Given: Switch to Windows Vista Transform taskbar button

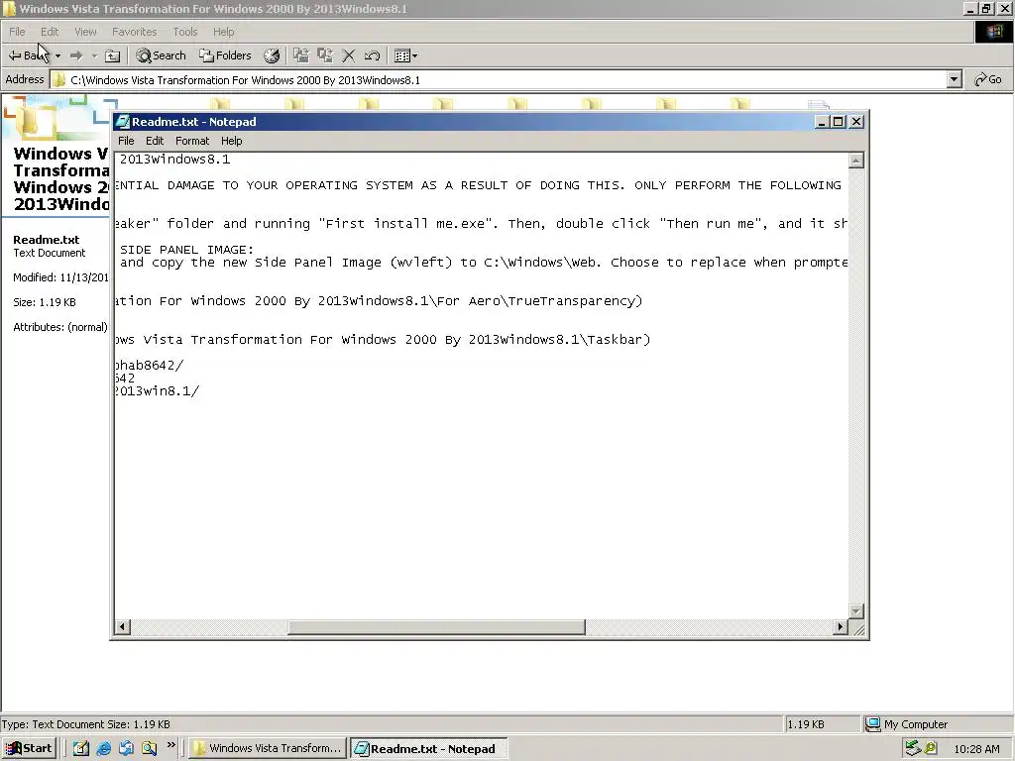Looking at the screenshot, I should tap(268, 749).
